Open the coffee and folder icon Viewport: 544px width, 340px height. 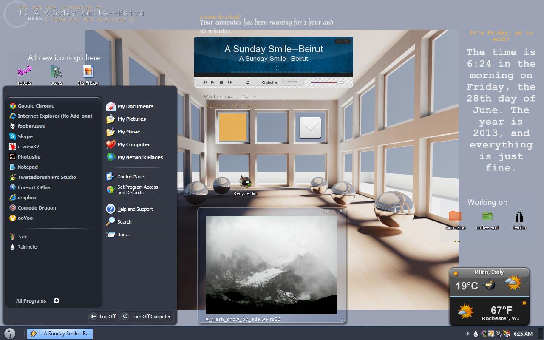click(x=487, y=220)
